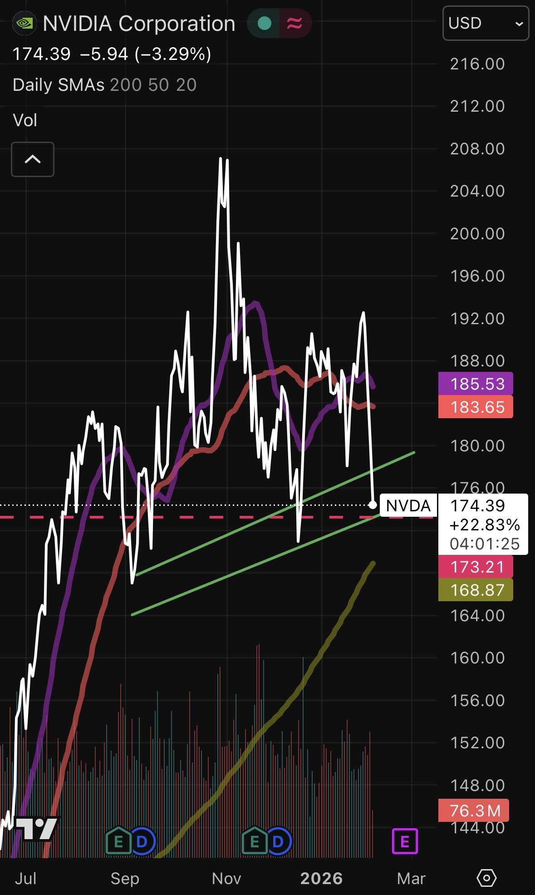Screen dimensions: 535x895
Task: Open the USD currency dropdown
Action: pos(486,23)
